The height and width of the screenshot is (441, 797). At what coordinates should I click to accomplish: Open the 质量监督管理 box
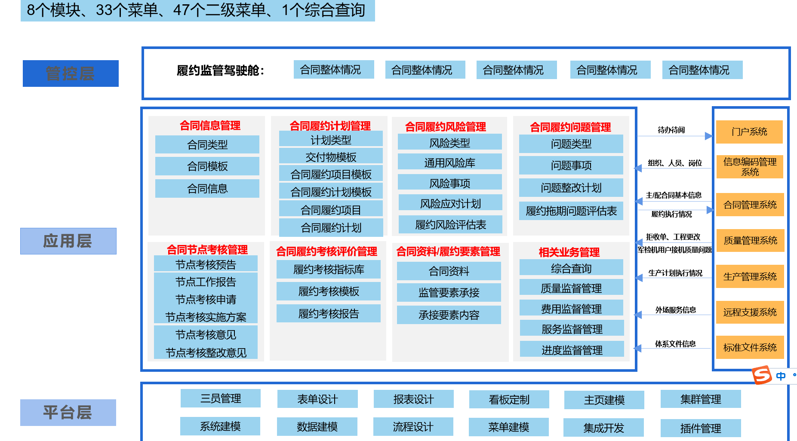tap(571, 288)
